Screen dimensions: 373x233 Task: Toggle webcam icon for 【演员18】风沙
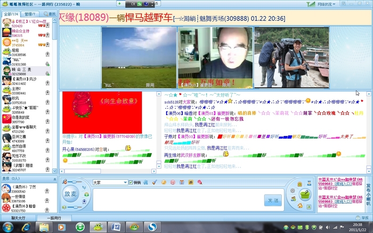[47, 83]
